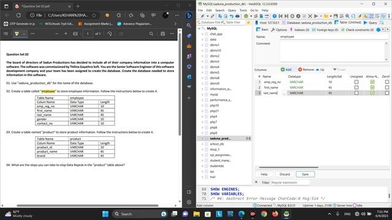The height and width of the screenshot is (220, 392).
Task: Expand the dbms1 database node
Action: [x=203, y=45]
